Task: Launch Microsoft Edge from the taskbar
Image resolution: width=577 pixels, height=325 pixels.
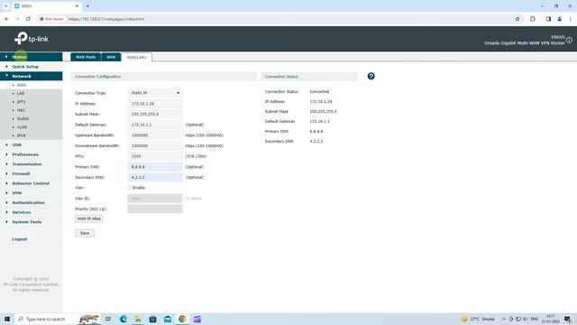Action: (x=124, y=319)
